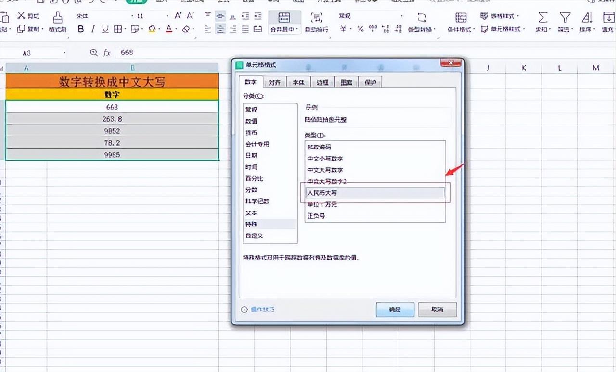Open the font size dropdown
The image size is (616, 372).
166,16
